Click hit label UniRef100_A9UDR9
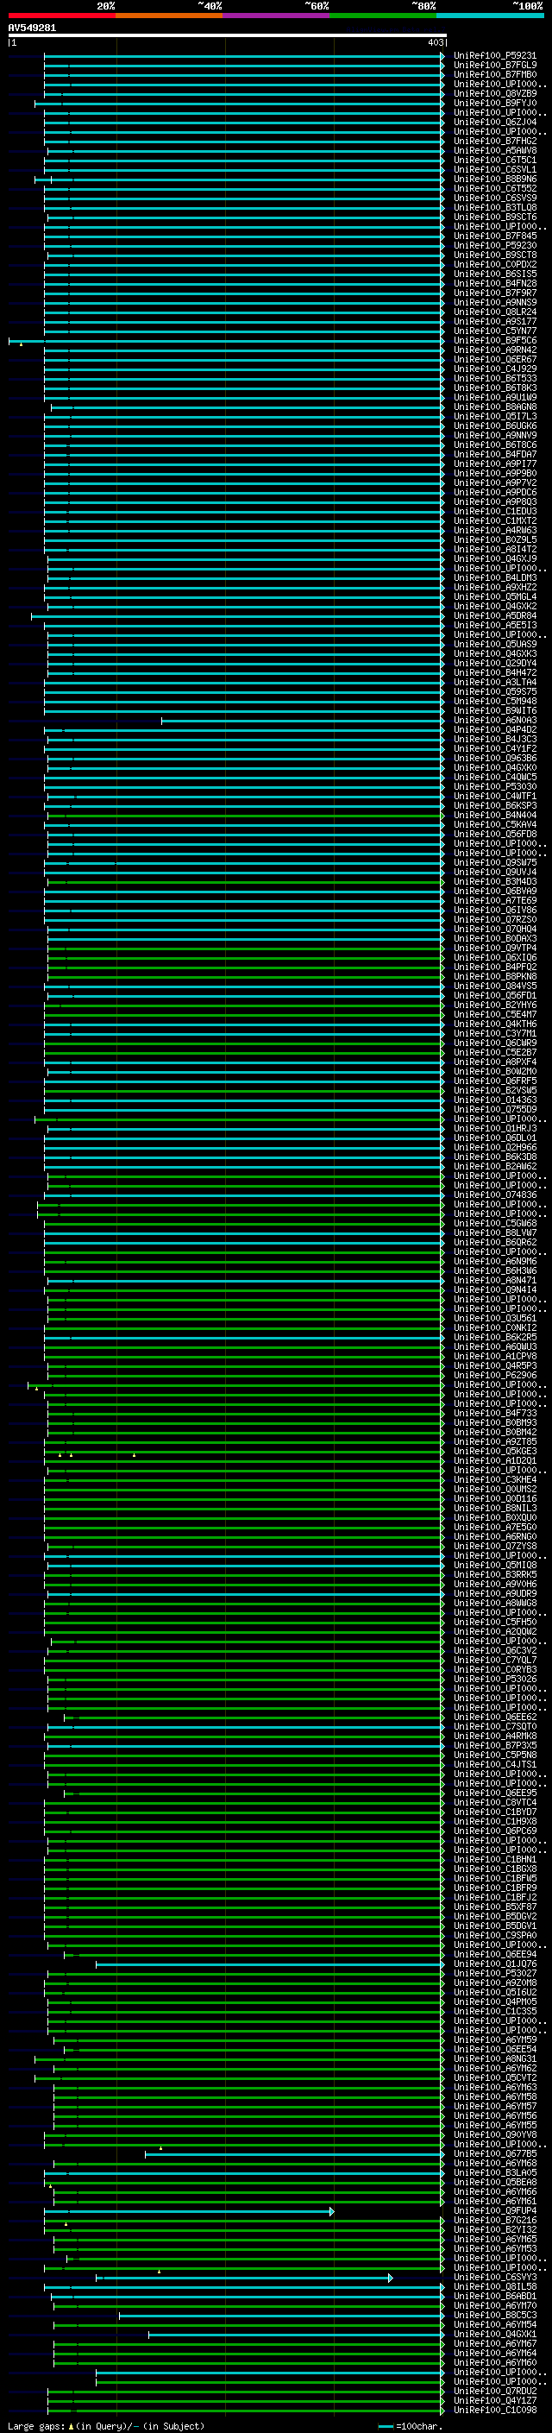Viewport: 552px width, 2433px height. click(494, 1594)
